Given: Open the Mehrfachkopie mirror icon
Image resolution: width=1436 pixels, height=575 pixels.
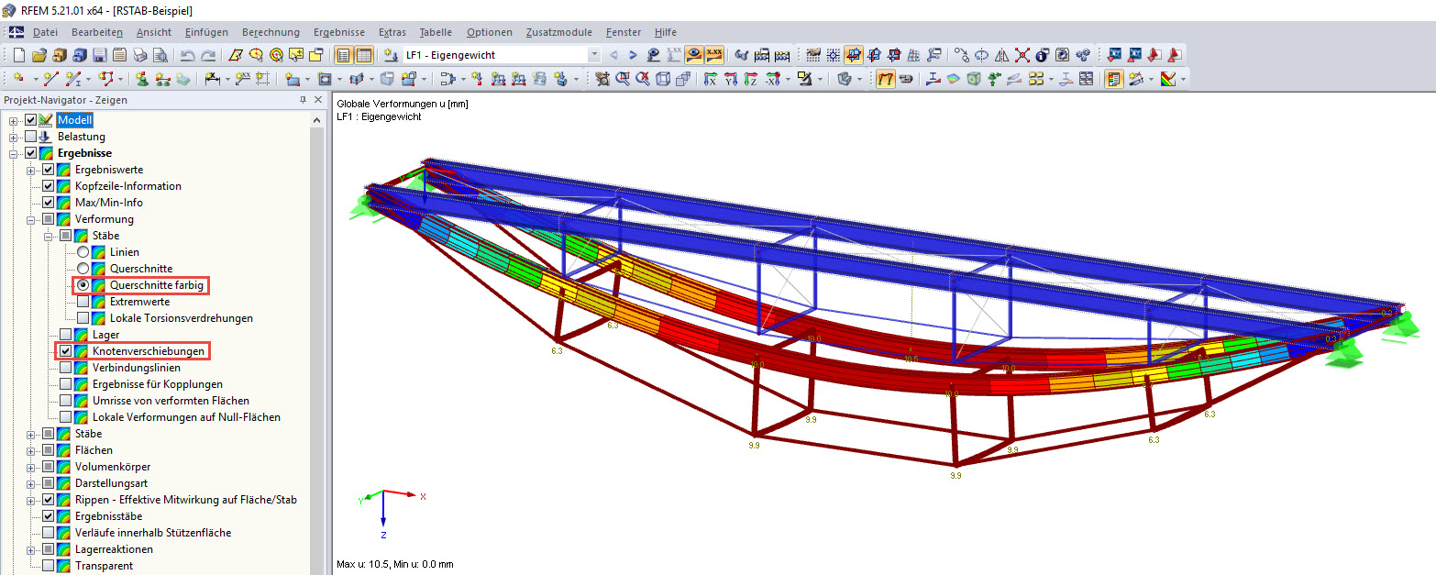Looking at the screenshot, I should [x=1002, y=55].
